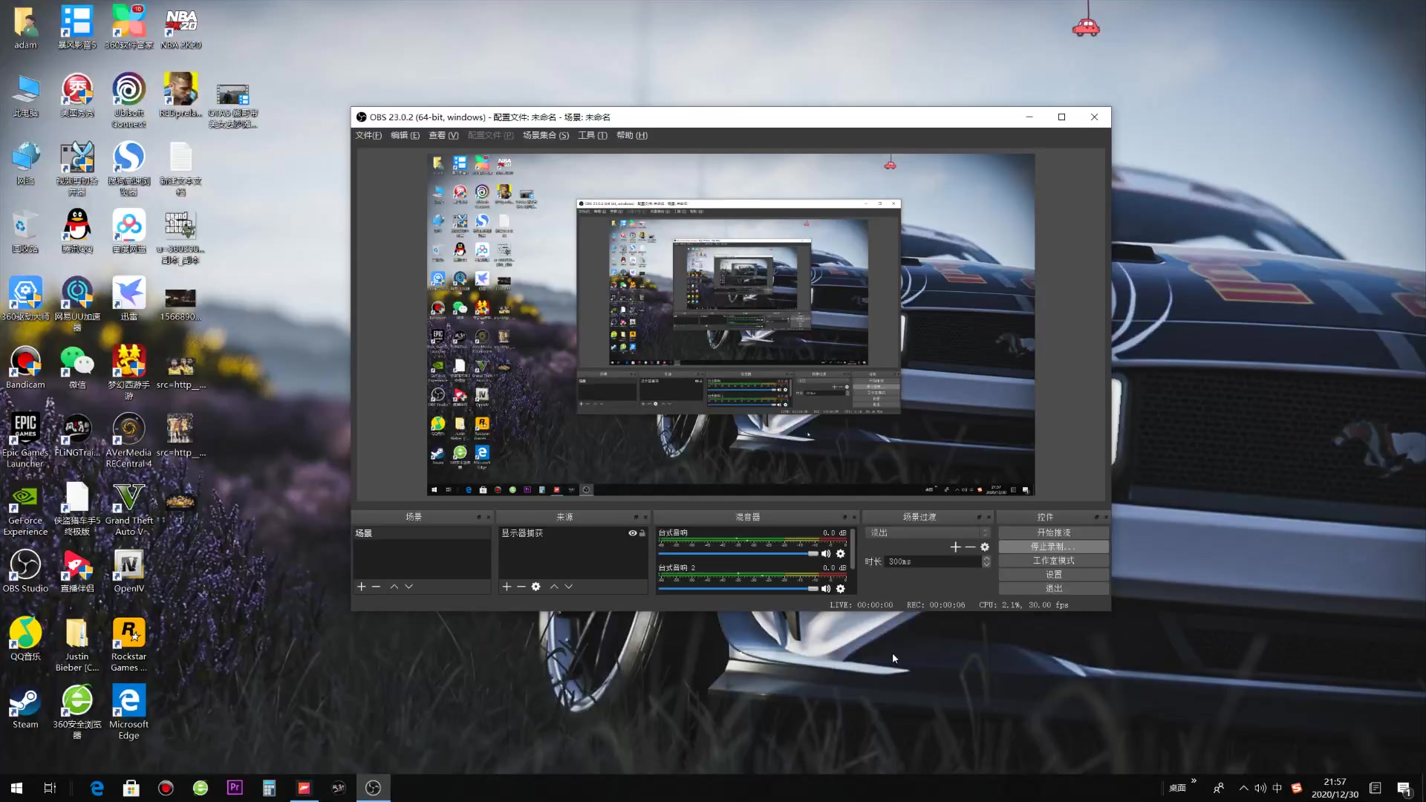Remove the scene transition with minus icon
1426x802 pixels.
pyautogui.click(x=970, y=547)
